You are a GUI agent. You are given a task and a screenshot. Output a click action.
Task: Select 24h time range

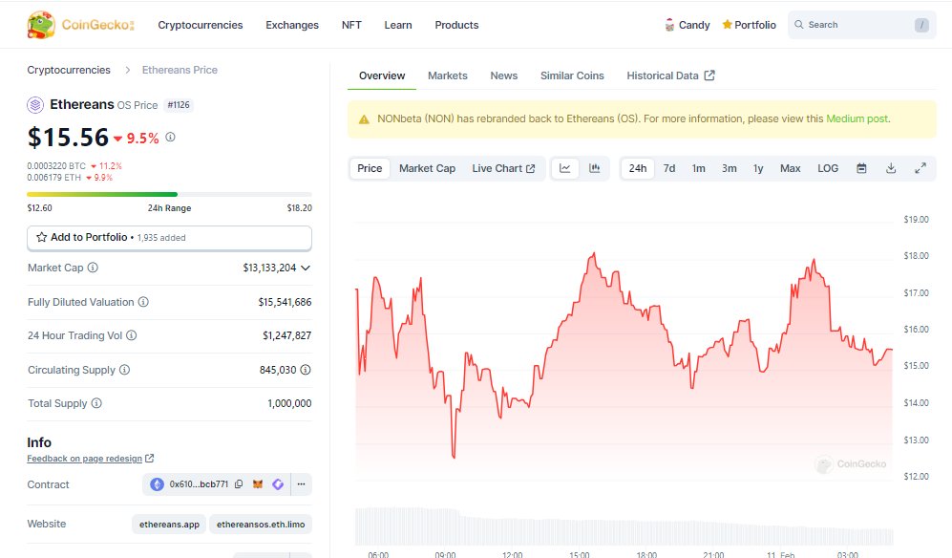coord(638,168)
